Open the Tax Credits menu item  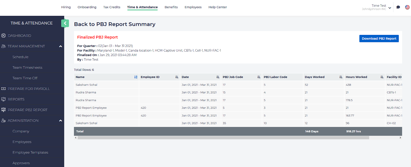(112, 7)
